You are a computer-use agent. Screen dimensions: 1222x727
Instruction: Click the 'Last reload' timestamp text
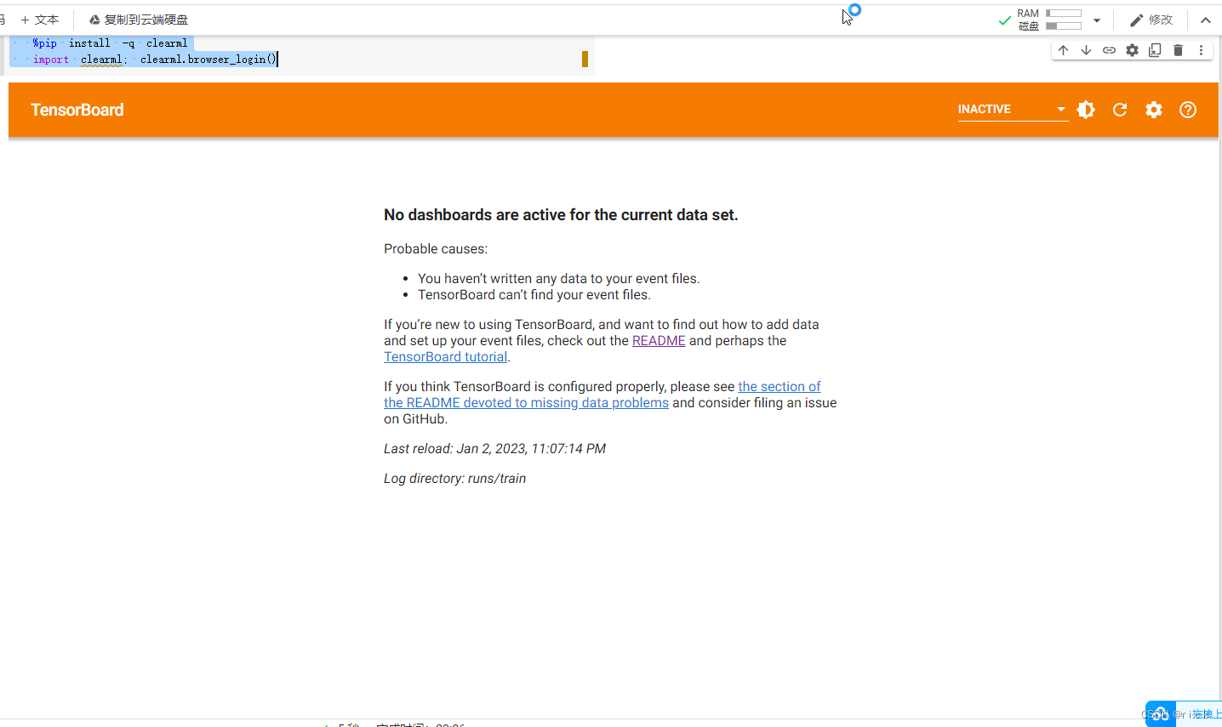[x=494, y=449]
